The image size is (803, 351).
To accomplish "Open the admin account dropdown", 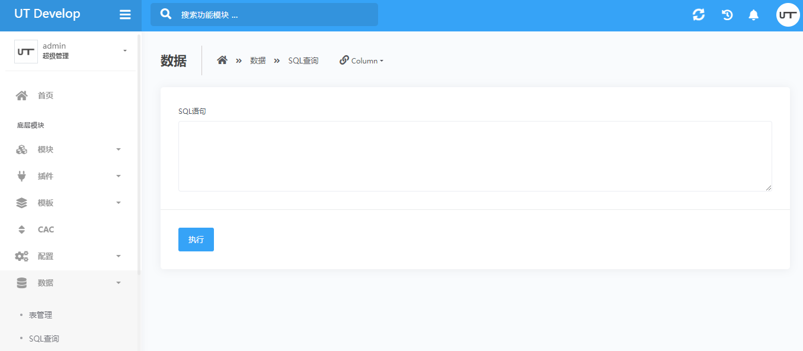I will [71, 51].
